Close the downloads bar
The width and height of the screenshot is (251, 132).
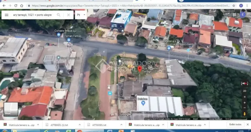(248, 124)
